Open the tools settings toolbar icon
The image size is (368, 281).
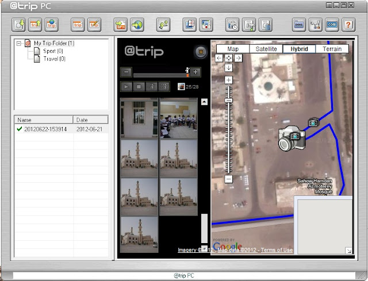(316, 25)
